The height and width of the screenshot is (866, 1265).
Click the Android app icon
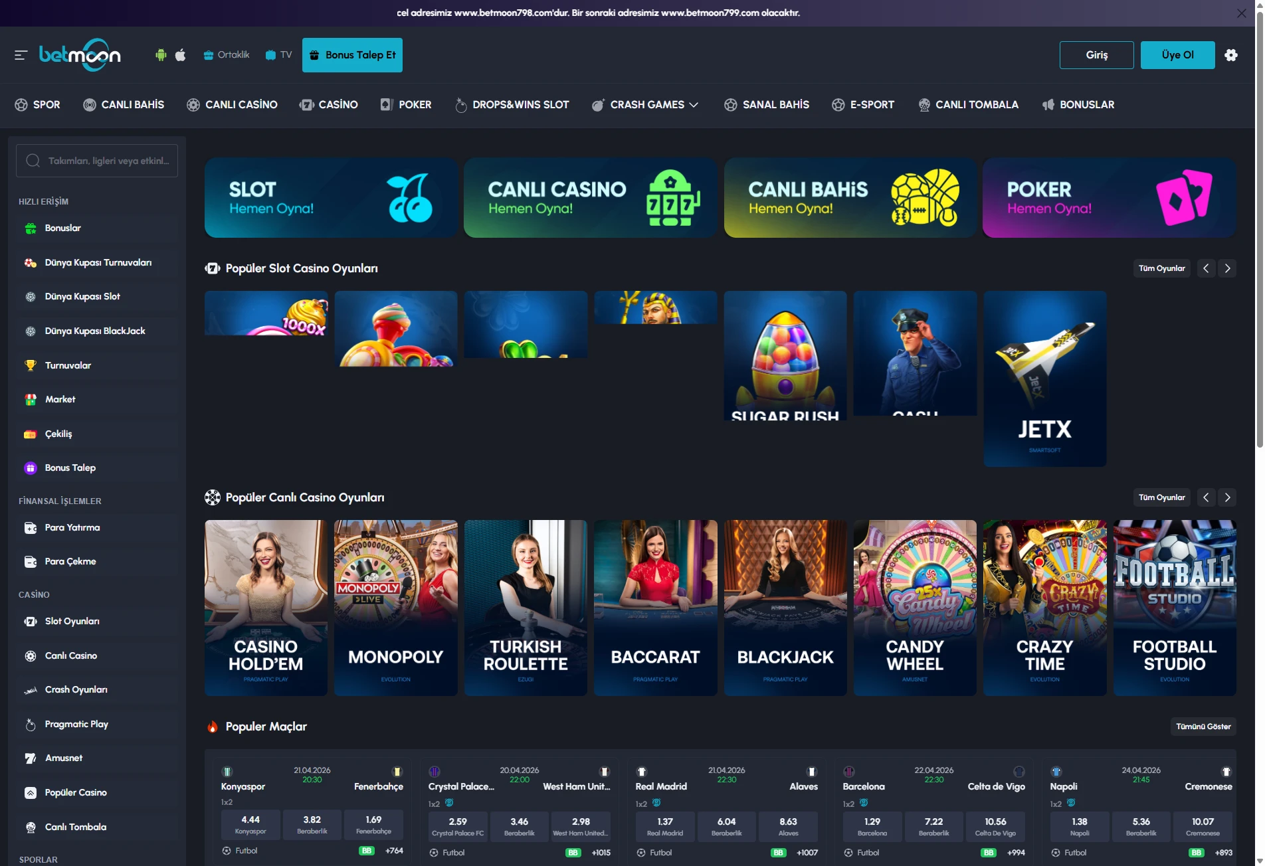pos(161,55)
